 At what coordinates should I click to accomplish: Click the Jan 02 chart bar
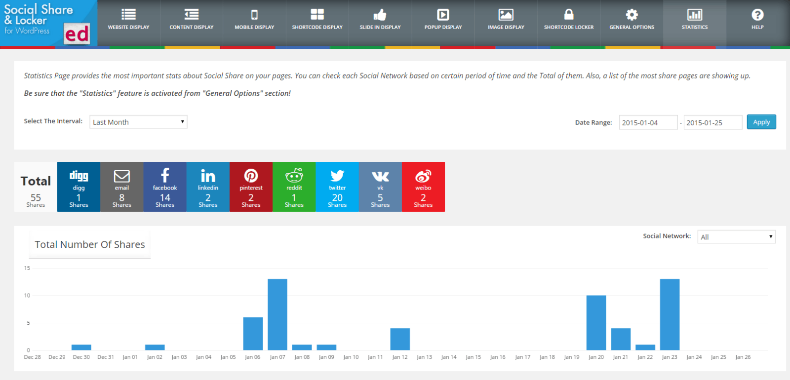[x=155, y=347]
